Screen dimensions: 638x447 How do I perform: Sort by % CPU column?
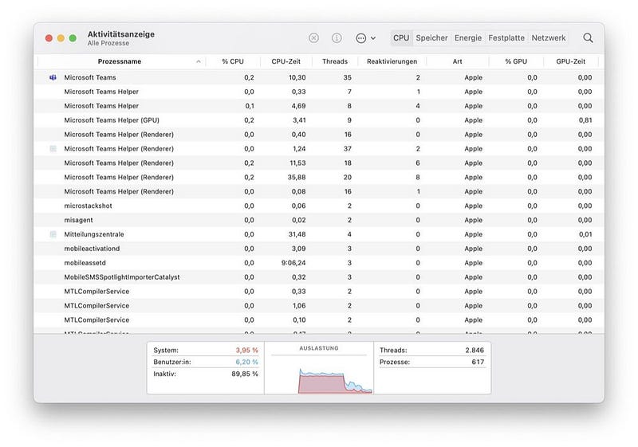tap(233, 61)
